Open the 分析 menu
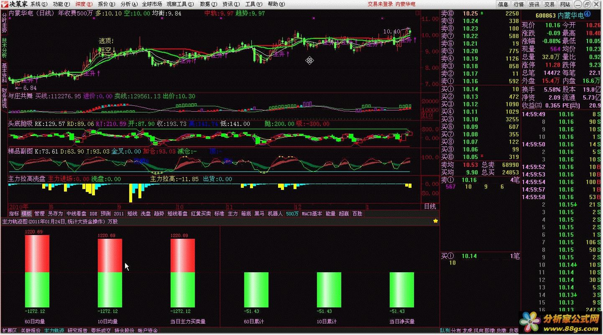The width and height of the screenshot is (603, 335). (x=129, y=4)
